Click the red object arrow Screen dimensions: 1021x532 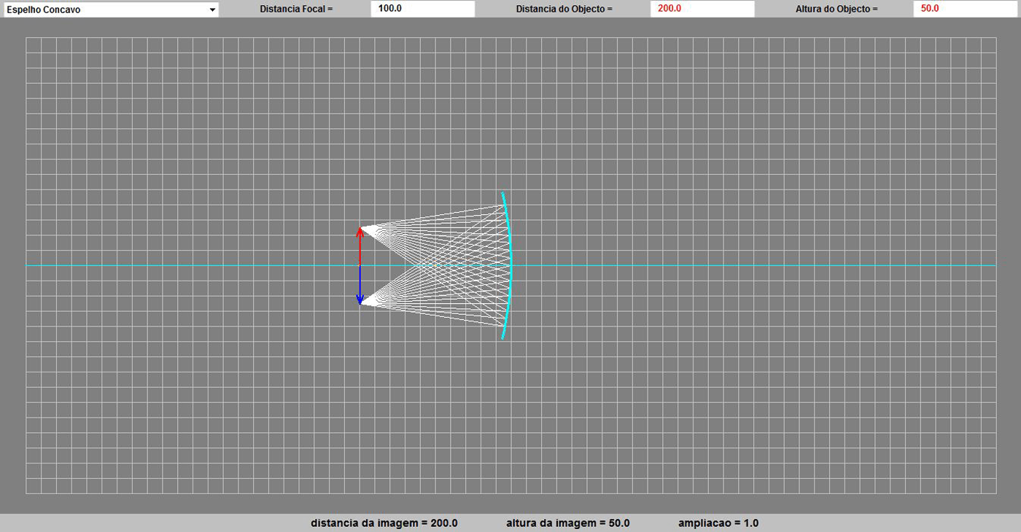pyautogui.click(x=360, y=246)
